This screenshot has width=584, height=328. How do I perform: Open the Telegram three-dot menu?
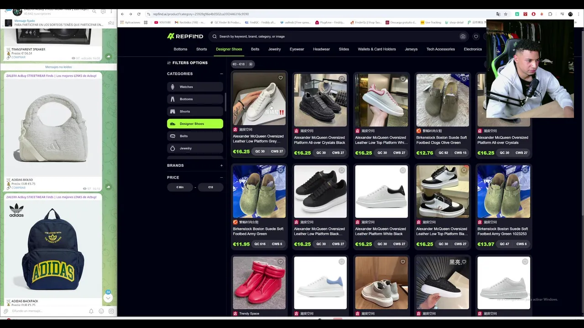(111, 11)
